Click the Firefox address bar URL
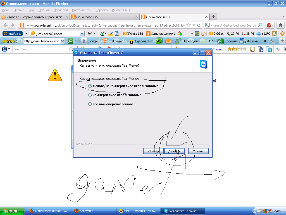Image resolution: width=286 pixels, height=215 pixels. [x=106, y=25]
